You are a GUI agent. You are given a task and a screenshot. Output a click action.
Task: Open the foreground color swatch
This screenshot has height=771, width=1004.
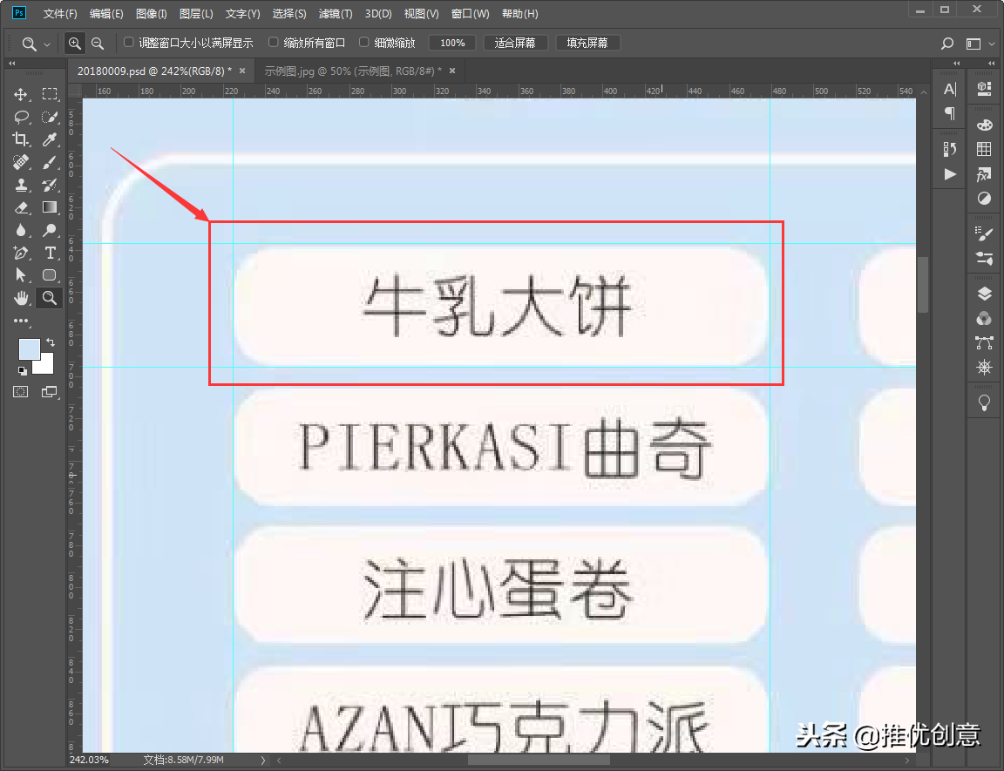[x=28, y=348]
